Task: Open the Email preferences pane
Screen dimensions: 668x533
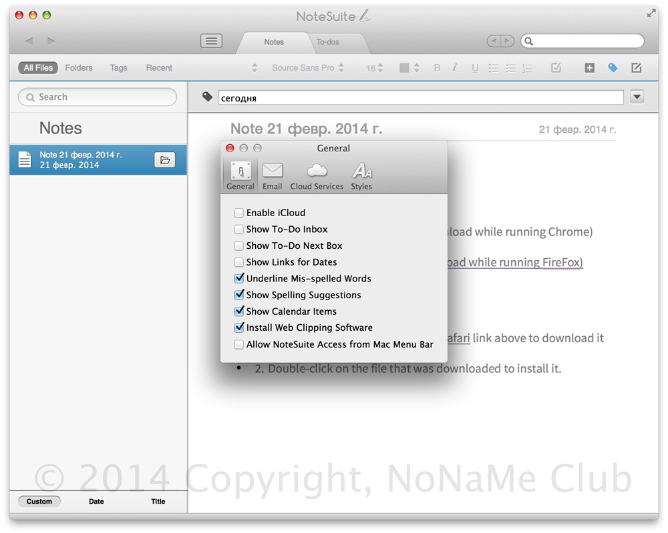Action: click(x=272, y=176)
